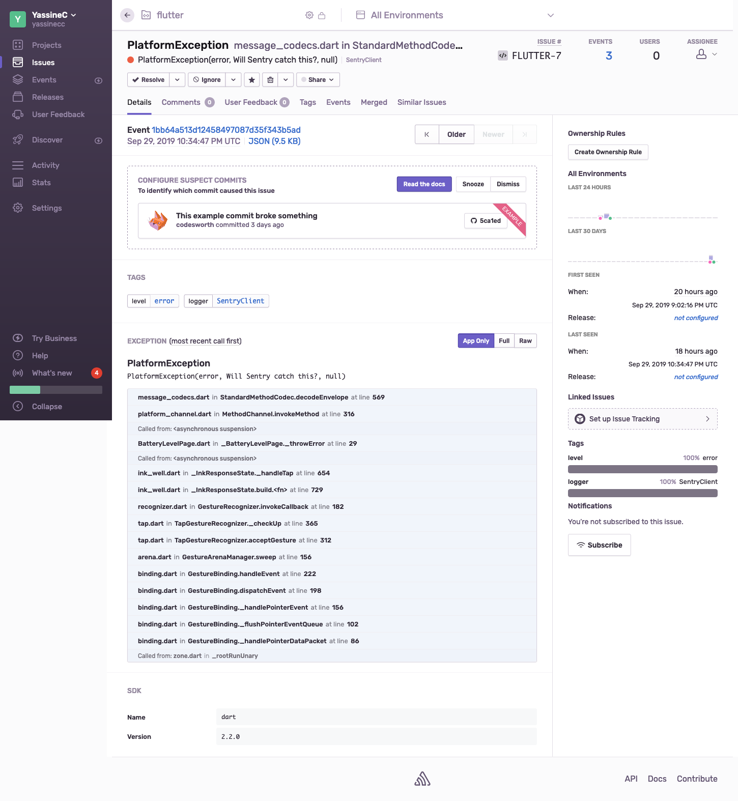
Task: Click the logger tag percentage bar
Action: tap(643, 493)
